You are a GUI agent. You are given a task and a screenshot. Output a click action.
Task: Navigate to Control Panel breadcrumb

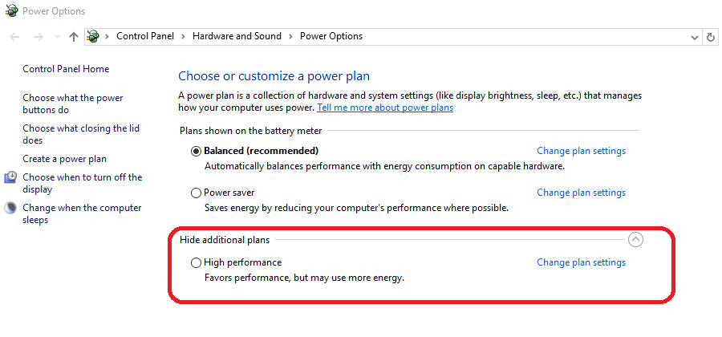tap(145, 36)
